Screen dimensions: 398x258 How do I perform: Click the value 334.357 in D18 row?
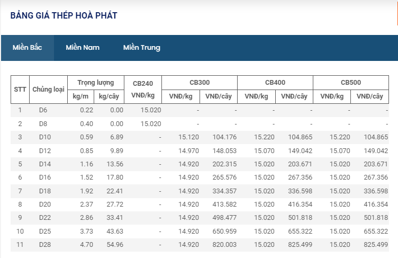[224, 191]
